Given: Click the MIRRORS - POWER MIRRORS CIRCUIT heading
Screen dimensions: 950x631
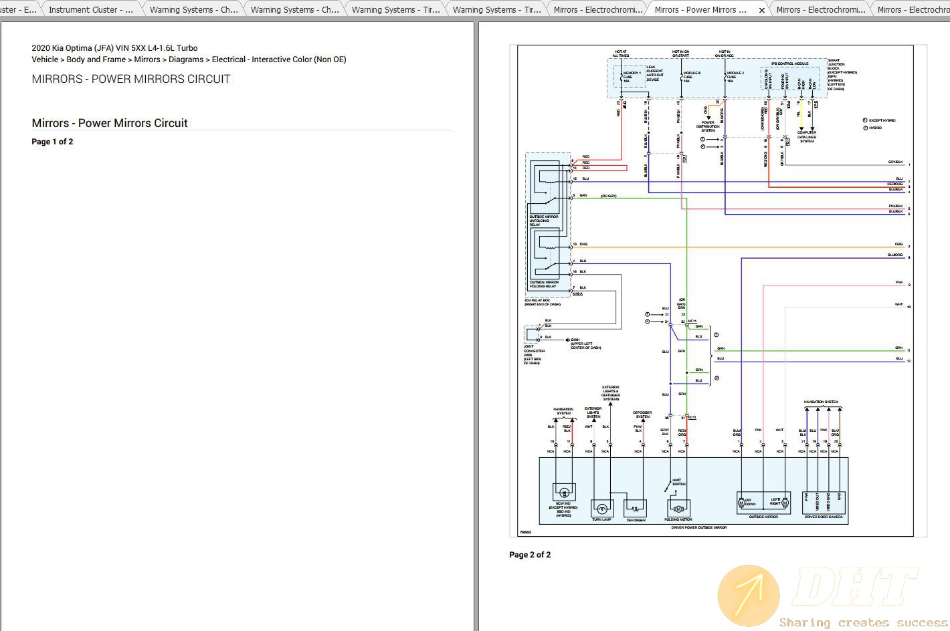Looking at the screenshot, I should coord(131,79).
